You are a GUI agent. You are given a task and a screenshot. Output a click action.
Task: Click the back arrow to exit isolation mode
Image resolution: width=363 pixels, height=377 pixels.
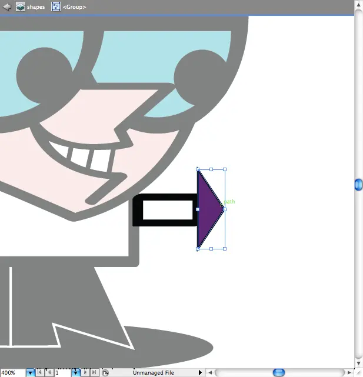pos(7,6)
